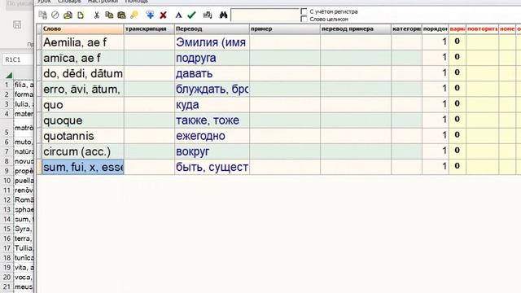Click the search text field beside binoculars
Screen dimensions: 521x293
[265, 15]
